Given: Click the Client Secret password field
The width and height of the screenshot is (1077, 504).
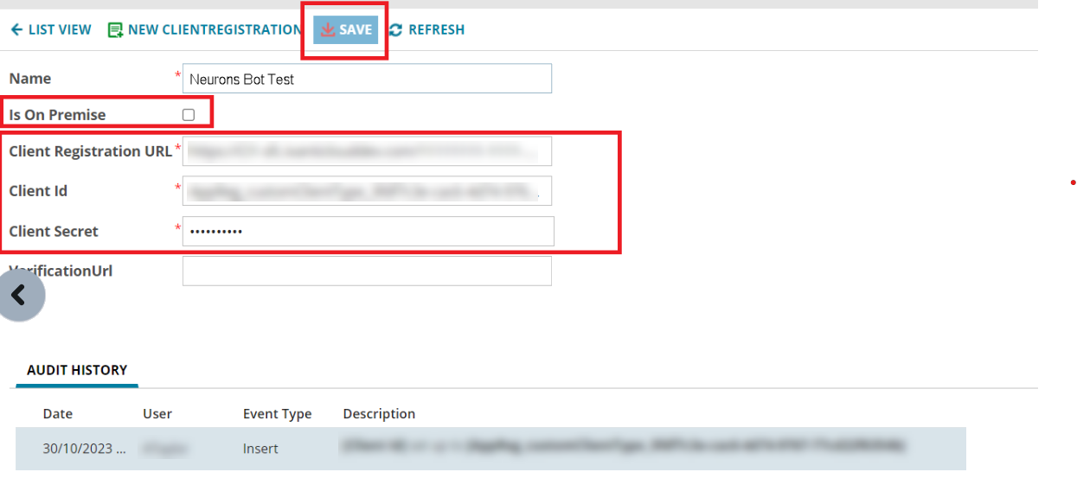Looking at the screenshot, I should click(368, 231).
